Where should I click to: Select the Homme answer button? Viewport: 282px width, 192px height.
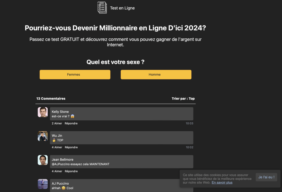[156, 75]
